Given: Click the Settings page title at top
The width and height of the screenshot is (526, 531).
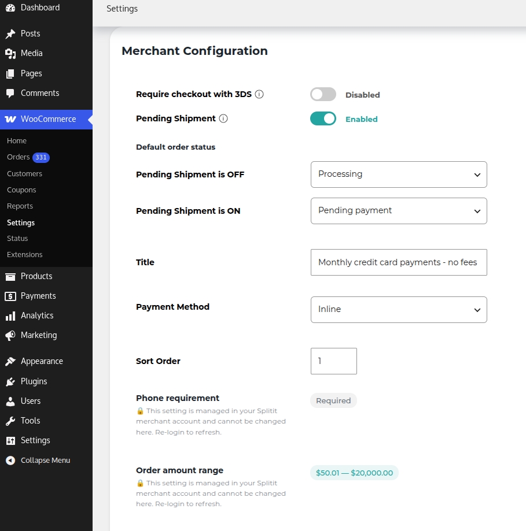Looking at the screenshot, I should [x=122, y=9].
